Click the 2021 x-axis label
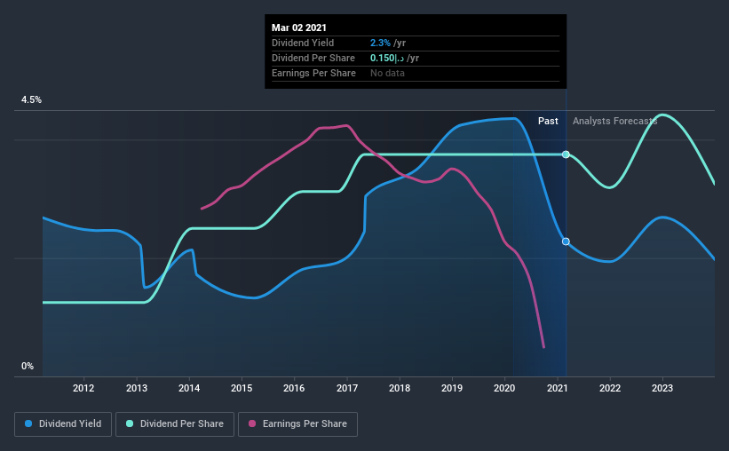 click(x=558, y=388)
